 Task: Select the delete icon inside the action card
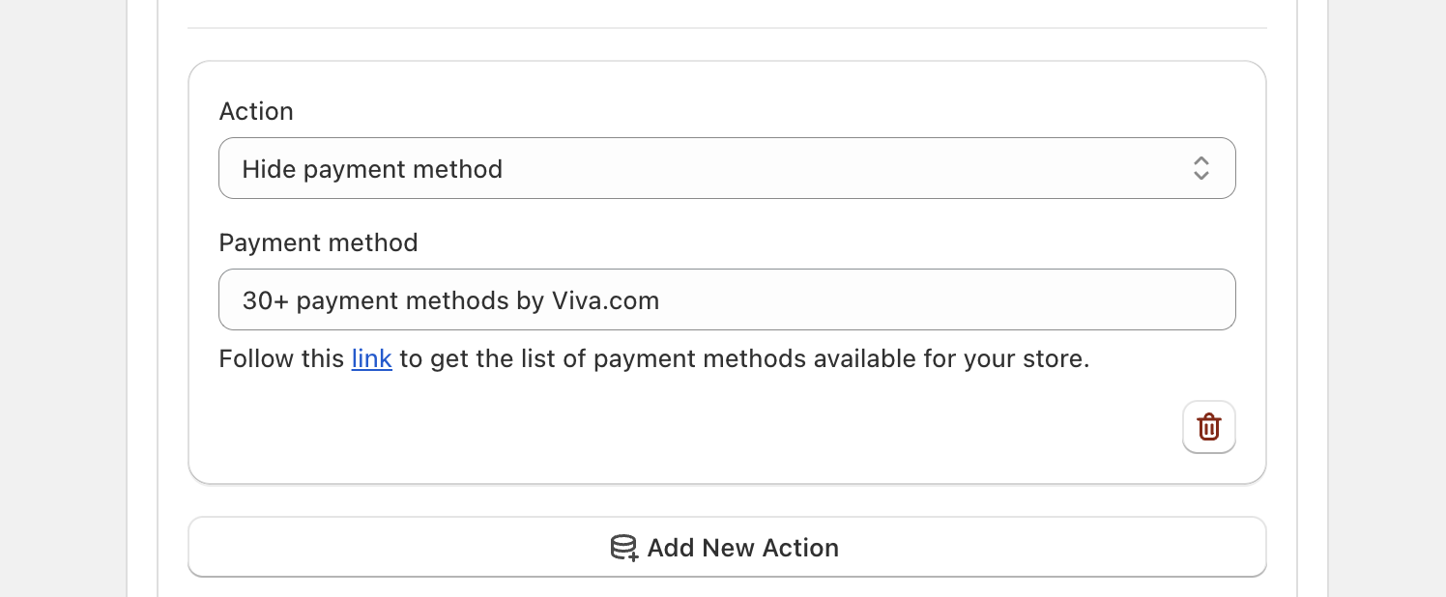pos(1209,426)
